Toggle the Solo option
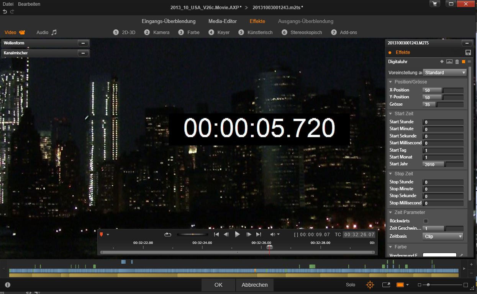The height and width of the screenshot is (294, 477). (x=350, y=285)
